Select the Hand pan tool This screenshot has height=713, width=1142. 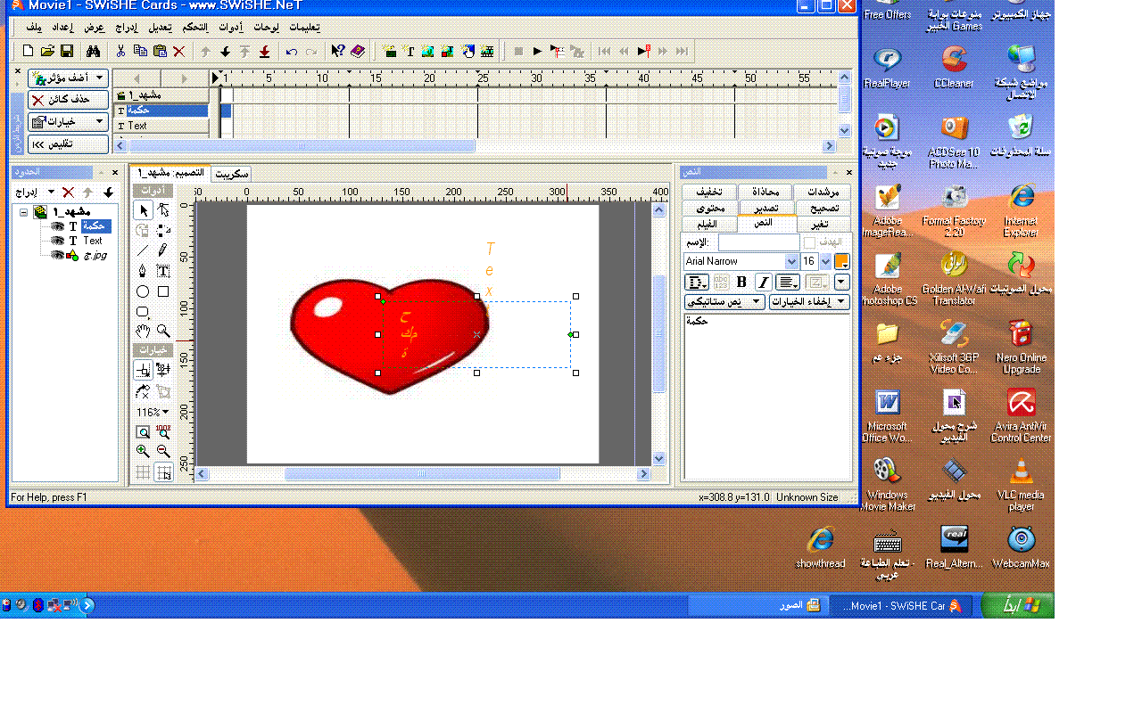point(143,332)
